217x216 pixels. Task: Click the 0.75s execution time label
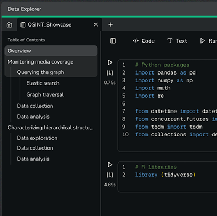[x=110, y=82]
